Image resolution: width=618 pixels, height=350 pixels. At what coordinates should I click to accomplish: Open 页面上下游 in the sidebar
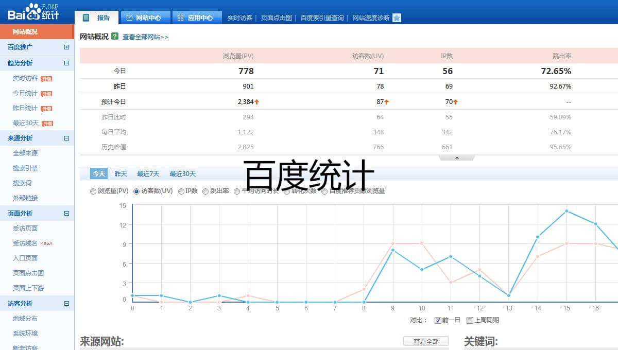click(x=28, y=288)
